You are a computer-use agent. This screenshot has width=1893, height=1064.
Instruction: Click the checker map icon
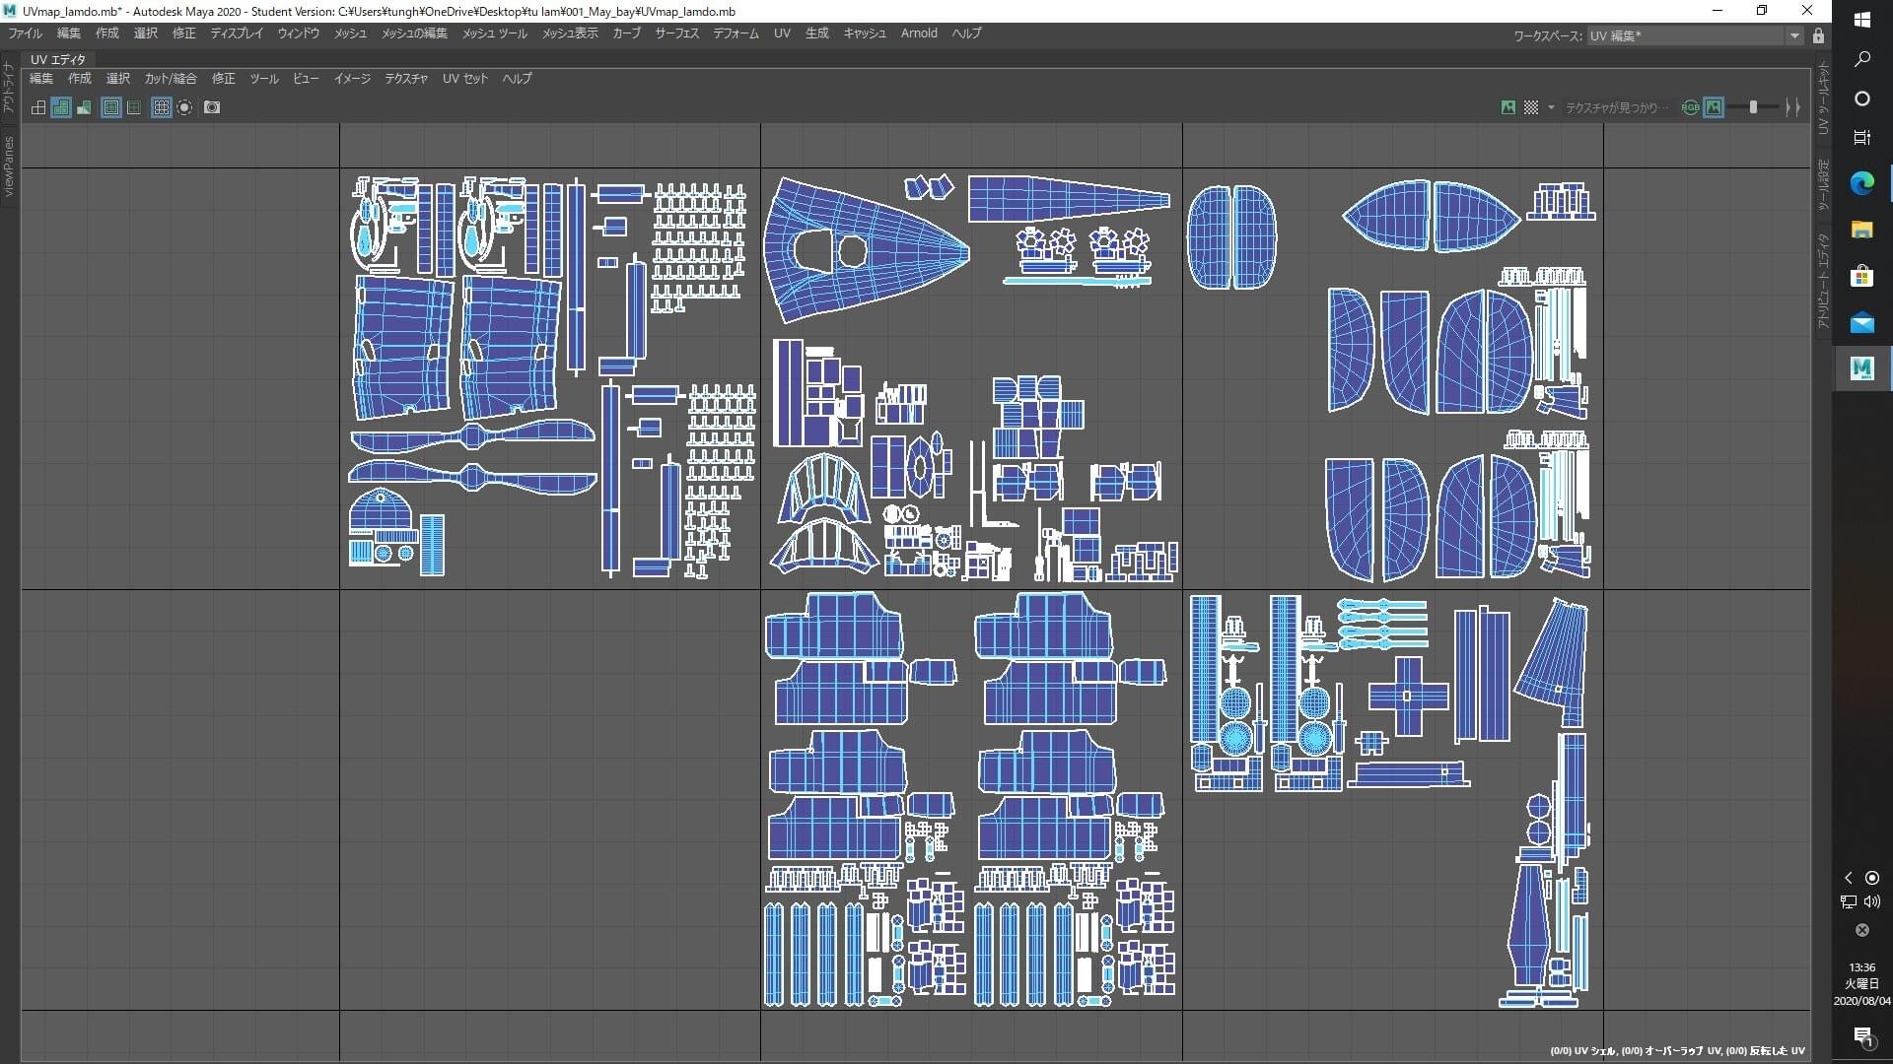point(1531,107)
